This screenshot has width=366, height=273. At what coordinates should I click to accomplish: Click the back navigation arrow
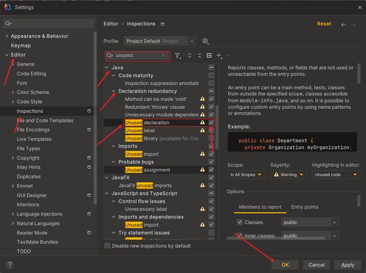click(x=343, y=25)
